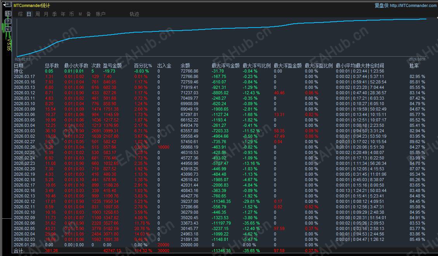Click the 移 move panel icon
This screenshot has width=438, height=256.
[8, 14]
